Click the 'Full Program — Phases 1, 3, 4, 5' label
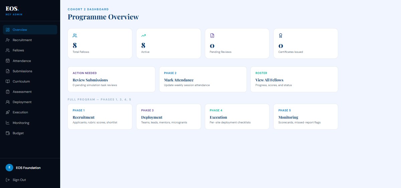This screenshot has height=188, width=401. click(99, 100)
